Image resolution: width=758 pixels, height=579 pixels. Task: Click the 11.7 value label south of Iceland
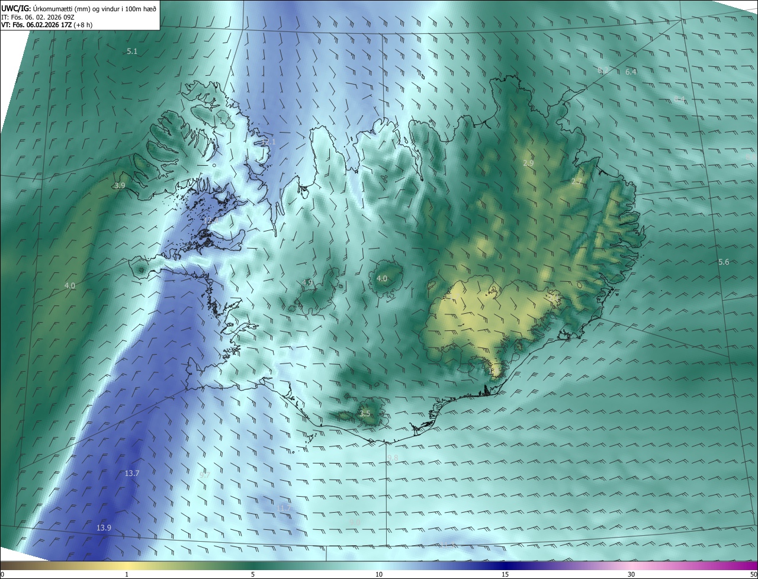point(285,509)
